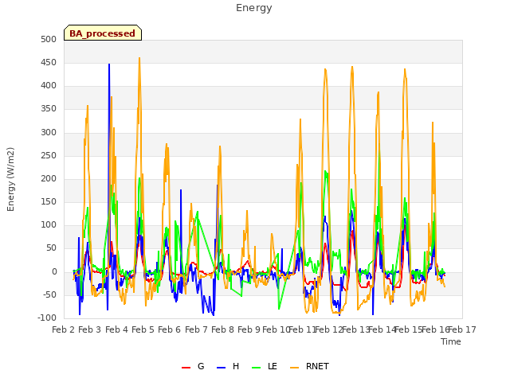Image resolution: width=510 pixels, height=382 pixels.
Task: Click the BA_processed annotation label
Action: coord(103,33)
